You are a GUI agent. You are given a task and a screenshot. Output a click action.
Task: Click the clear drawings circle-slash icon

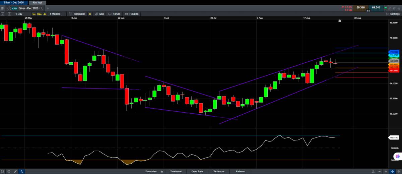pos(9,171)
